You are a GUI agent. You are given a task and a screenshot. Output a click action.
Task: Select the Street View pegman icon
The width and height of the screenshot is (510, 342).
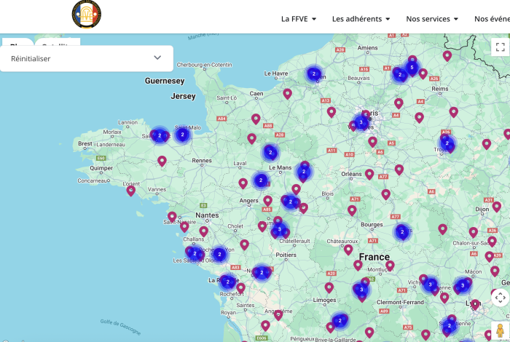501,331
